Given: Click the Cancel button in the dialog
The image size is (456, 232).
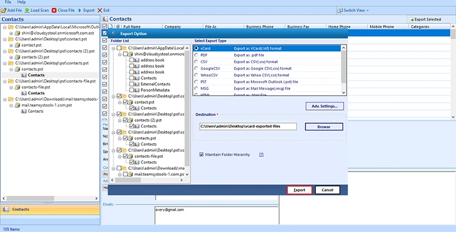Looking at the screenshot, I should [x=327, y=190].
